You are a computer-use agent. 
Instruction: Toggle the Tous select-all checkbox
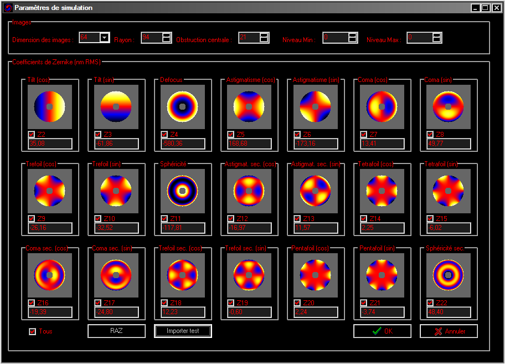tap(32, 331)
